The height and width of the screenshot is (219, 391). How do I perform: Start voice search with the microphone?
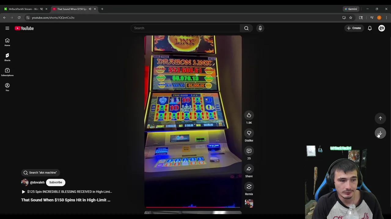coord(260,28)
